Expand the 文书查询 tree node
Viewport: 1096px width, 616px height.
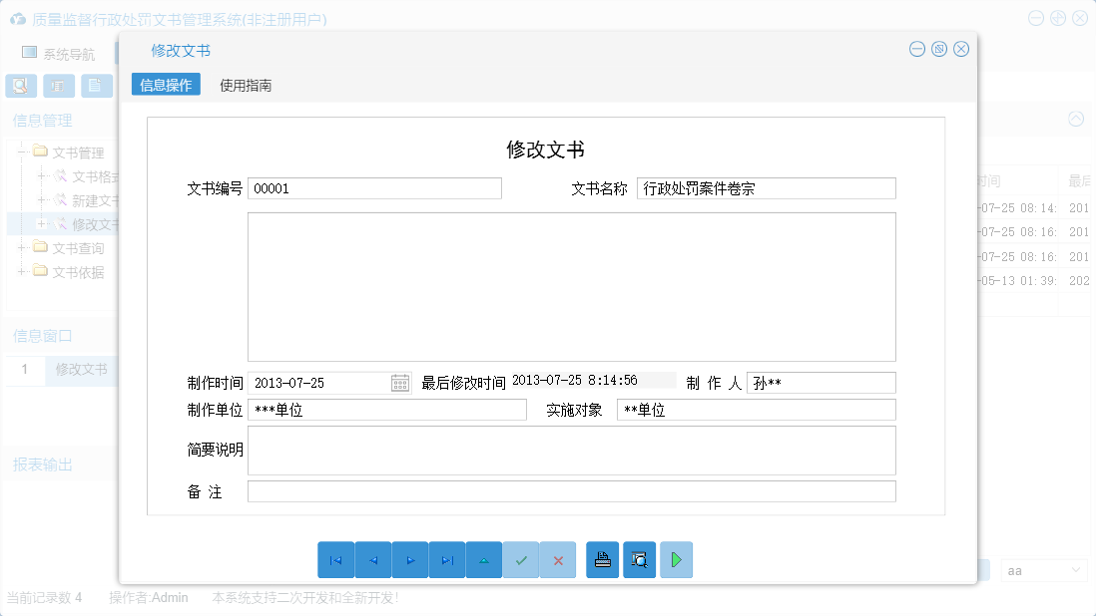click(23, 248)
